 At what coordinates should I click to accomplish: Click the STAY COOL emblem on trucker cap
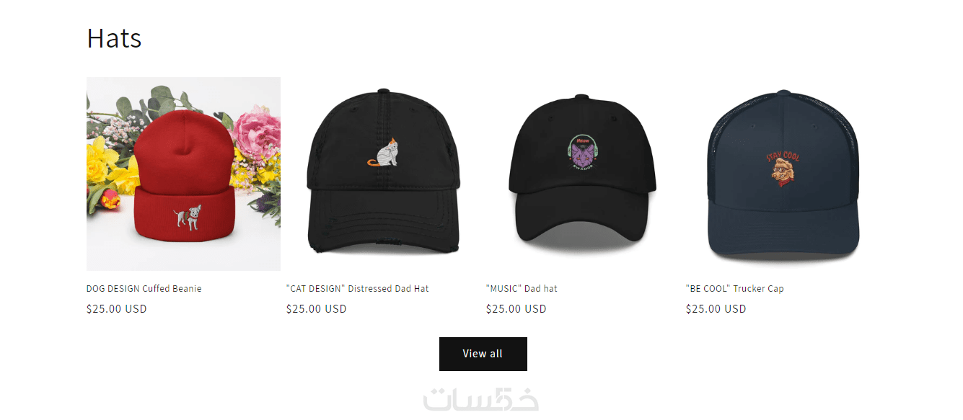783,169
